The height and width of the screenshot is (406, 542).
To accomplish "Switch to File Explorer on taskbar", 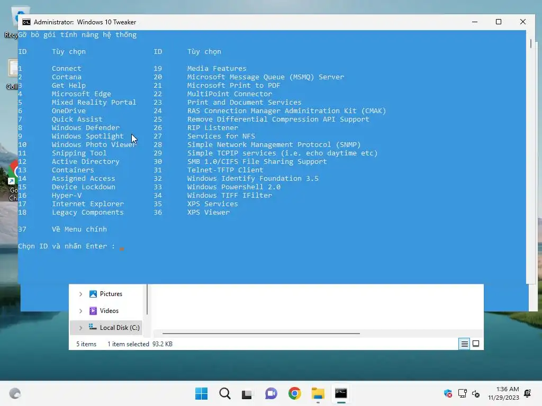I will 318,393.
